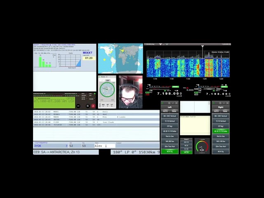Select log row with country prefix CE9
This screenshot has height=198, width=264.
pos(96,125)
